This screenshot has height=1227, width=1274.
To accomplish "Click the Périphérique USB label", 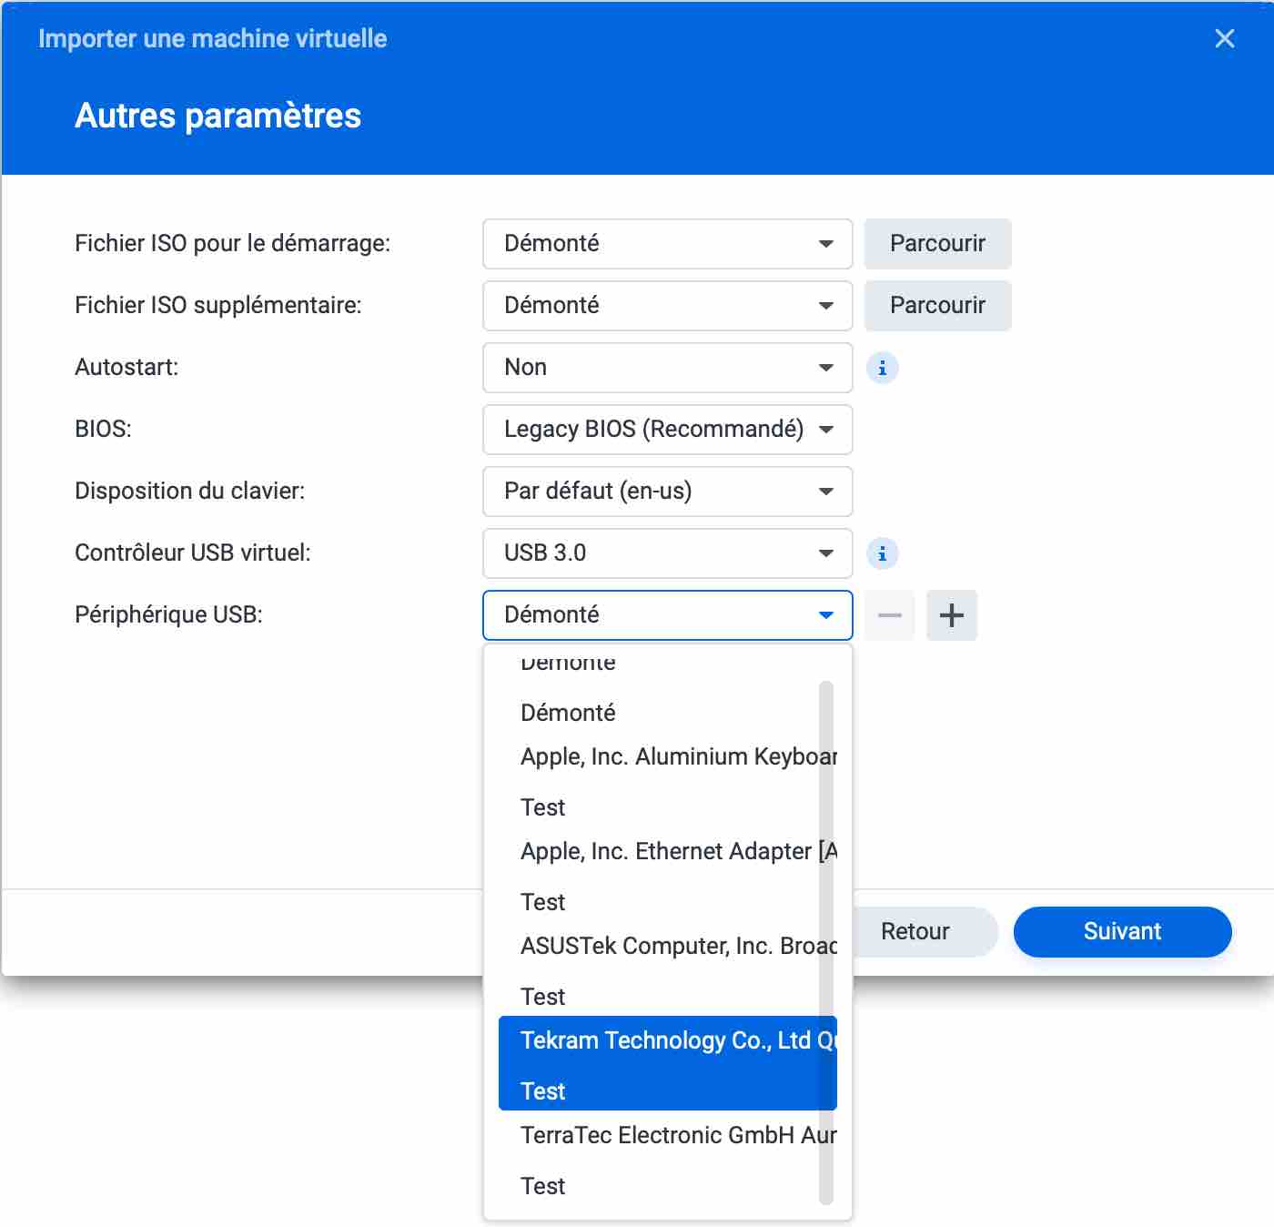I will click(168, 614).
